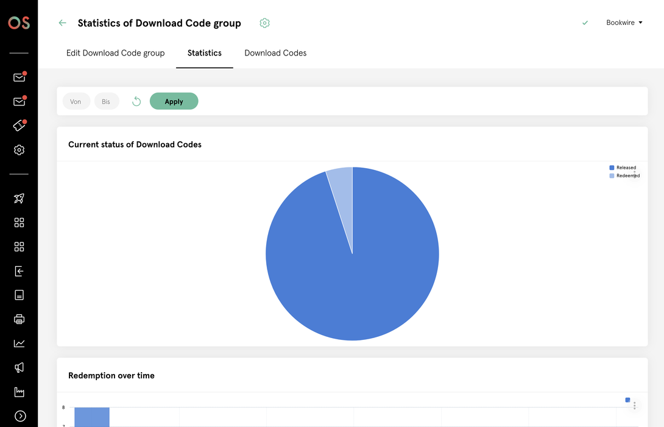Click the Von date field
Viewport: 664px width, 427px height.
point(76,102)
